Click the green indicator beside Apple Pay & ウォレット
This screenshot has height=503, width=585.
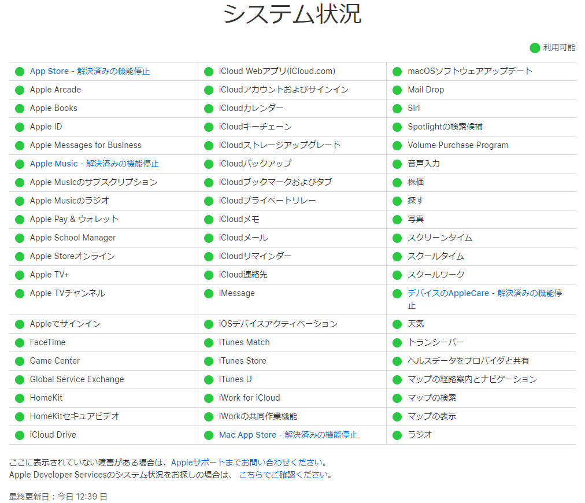19,219
